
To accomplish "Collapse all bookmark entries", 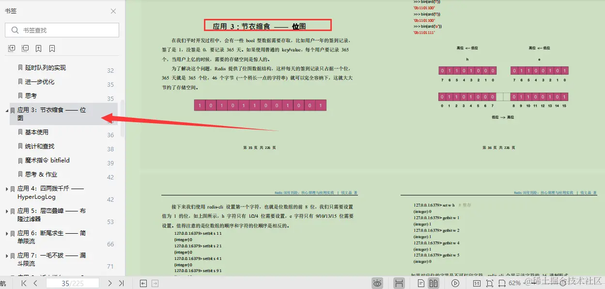I will (25, 48).
